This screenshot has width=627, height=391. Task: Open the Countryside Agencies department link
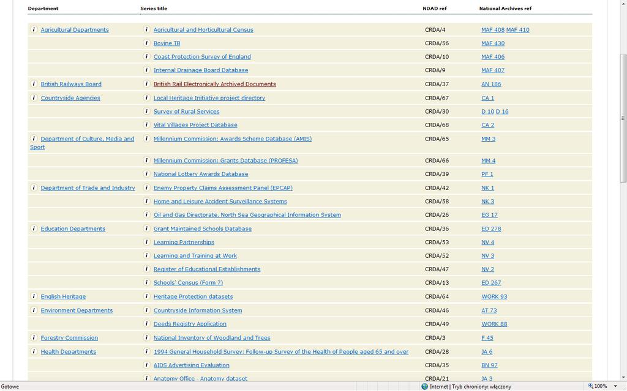pyautogui.click(x=70, y=98)
